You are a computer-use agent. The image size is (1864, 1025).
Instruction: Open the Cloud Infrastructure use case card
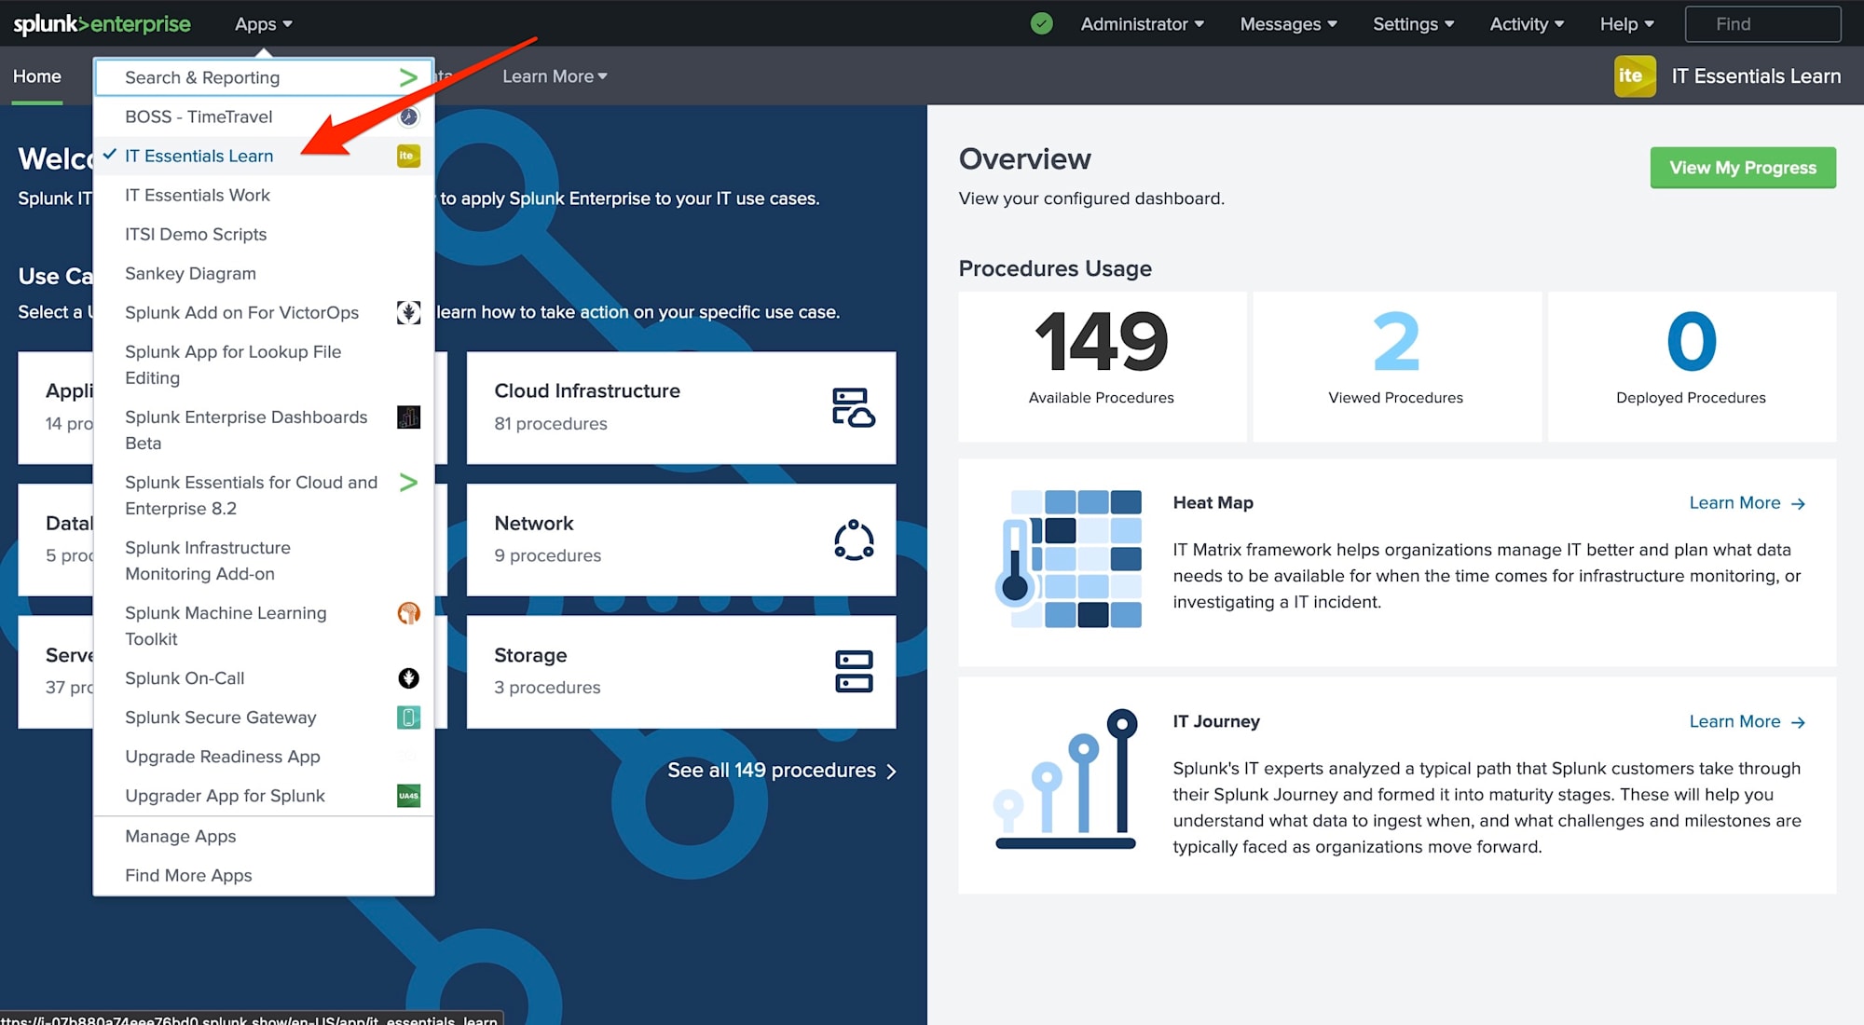(681, 407)
